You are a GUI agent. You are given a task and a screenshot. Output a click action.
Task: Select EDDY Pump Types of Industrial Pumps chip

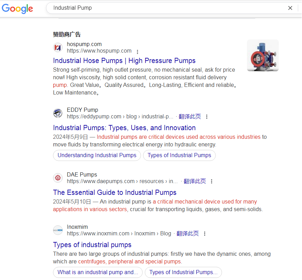click(x=179, y=155)
